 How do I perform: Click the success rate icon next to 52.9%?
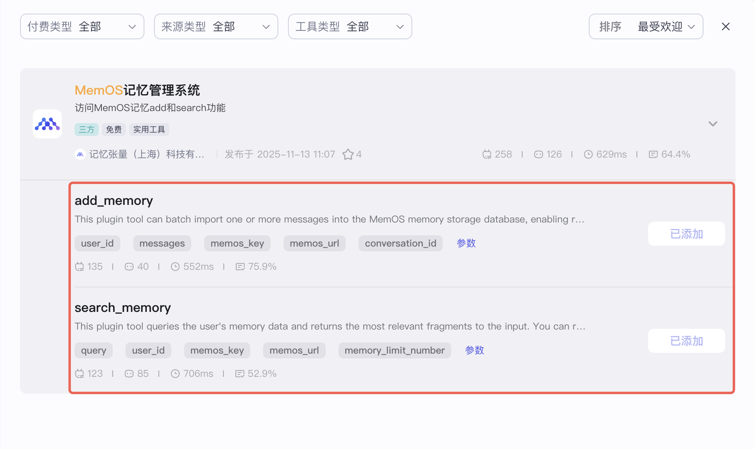240,374
